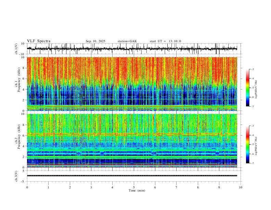Screen dimensions: 271x210
Task: Click the "ch.1(V)" waveform axis label
Action: 16,49
